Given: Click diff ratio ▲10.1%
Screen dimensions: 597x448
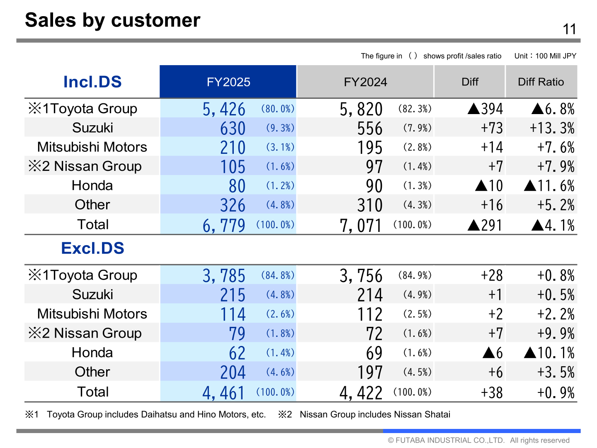Looking at the screenshot, I should coord(549,353).
